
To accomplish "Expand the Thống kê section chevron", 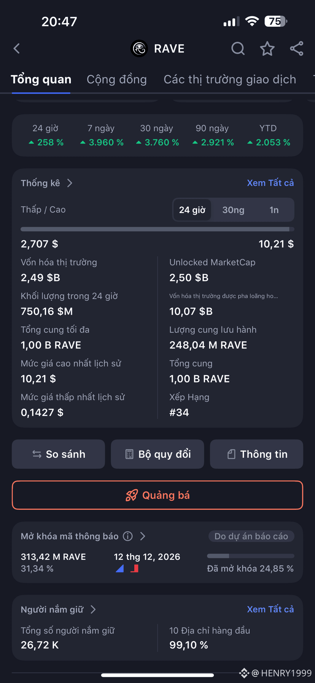I will pyautogui.click(x=70, y=183).
